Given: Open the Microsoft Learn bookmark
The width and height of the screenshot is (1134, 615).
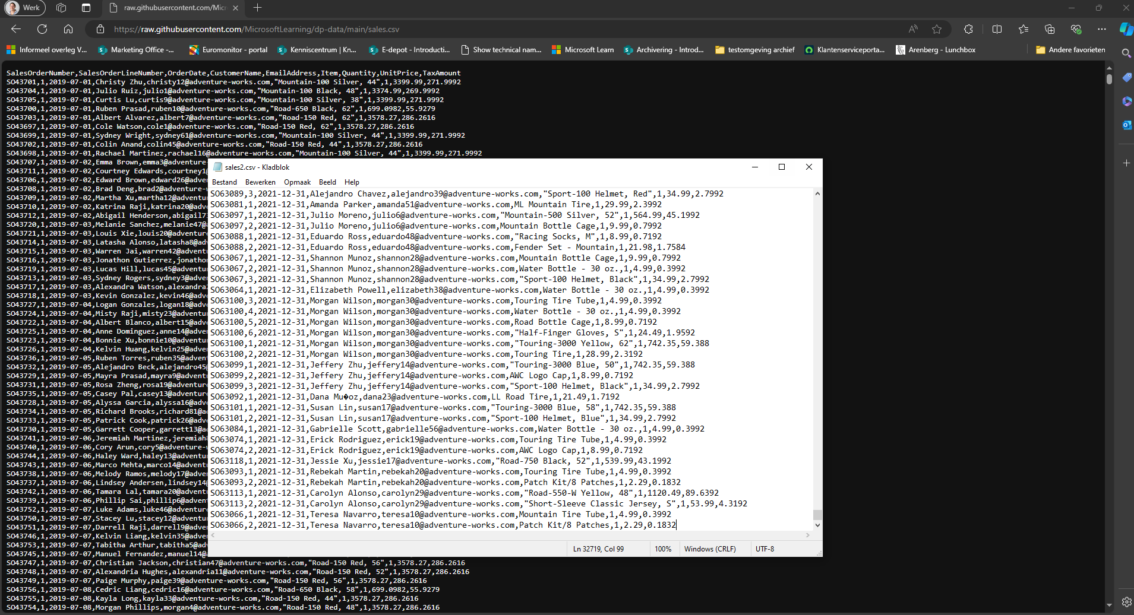Looking at the screenshot, I should tap(583, 50).
